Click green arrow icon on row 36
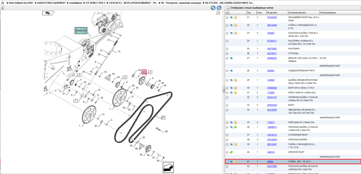Image resolution: width=361 pixels, height=174 pixels. coord(235,127)
